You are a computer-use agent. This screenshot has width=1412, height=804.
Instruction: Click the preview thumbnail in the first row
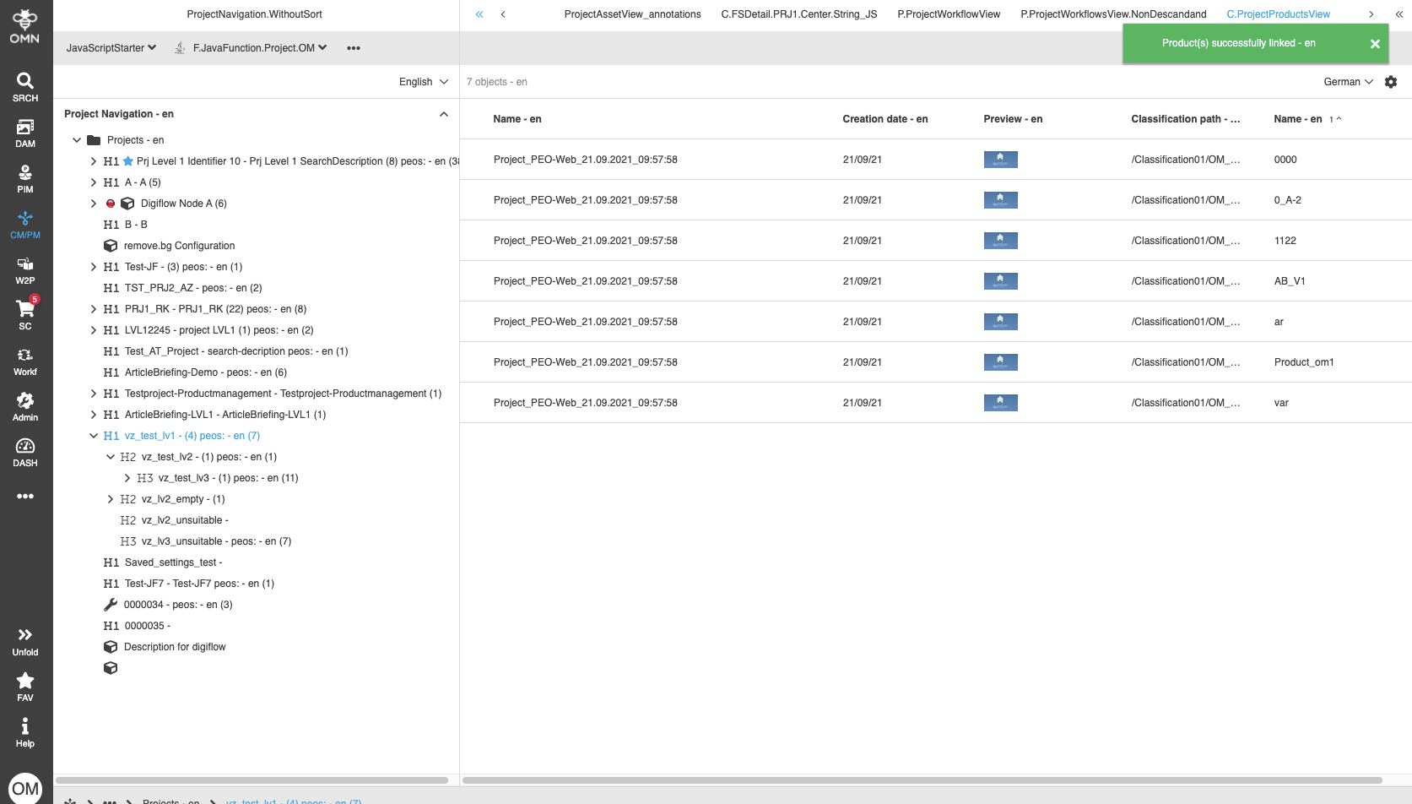tap(1000, 159)
